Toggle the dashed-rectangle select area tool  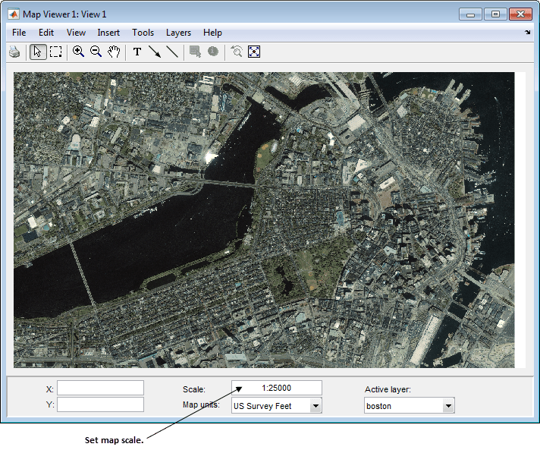point(55,52)
